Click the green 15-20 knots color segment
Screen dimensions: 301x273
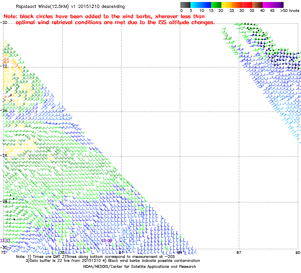click(x=216, y=5)
